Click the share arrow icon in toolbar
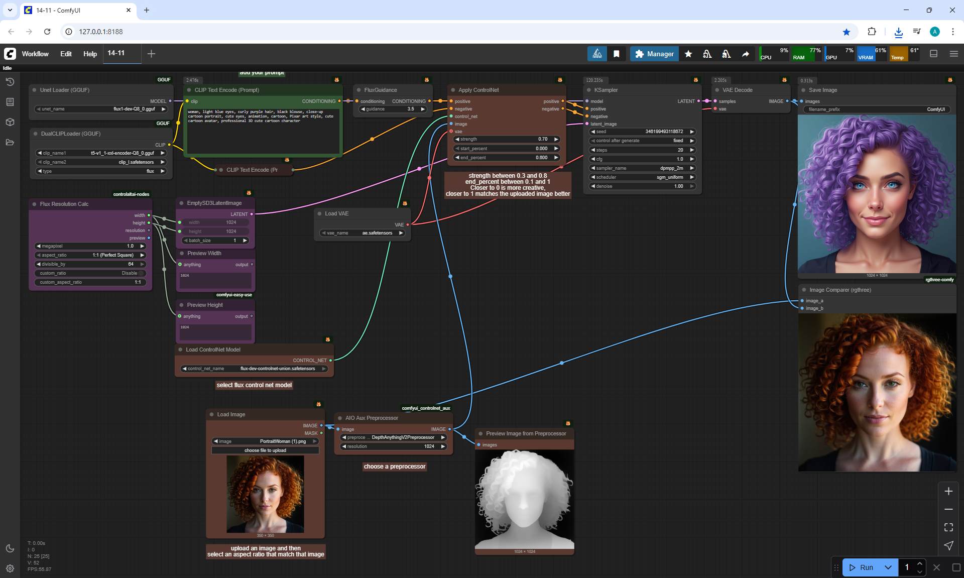Image resolution: width=964 pixels, height=578 pixels. click(x=746, y=54)
